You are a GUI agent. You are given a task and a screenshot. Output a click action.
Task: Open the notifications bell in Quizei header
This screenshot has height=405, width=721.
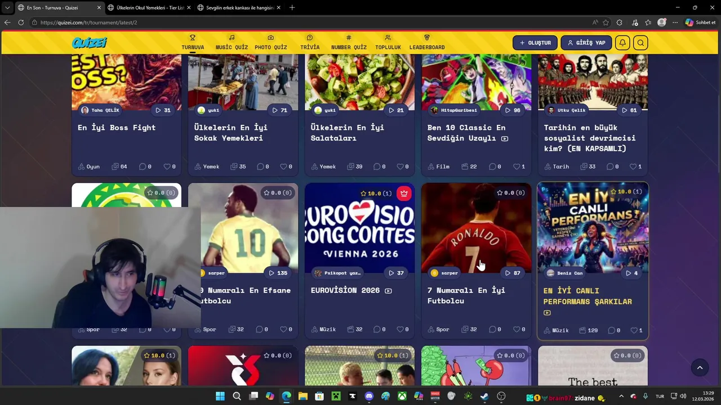coord(622,43)
